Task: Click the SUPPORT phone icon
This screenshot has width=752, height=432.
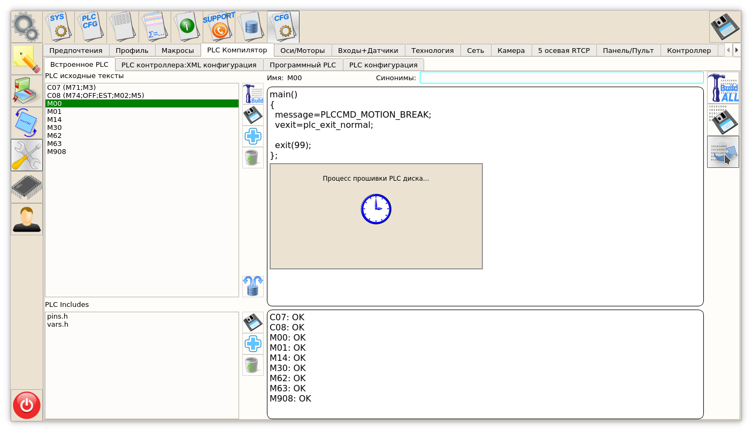Action: point(219,26)
